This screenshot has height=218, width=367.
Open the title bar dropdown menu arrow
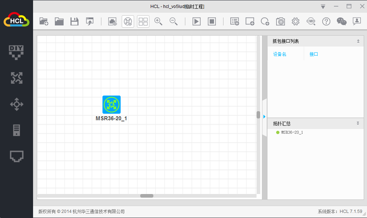(x=323, y=7)
